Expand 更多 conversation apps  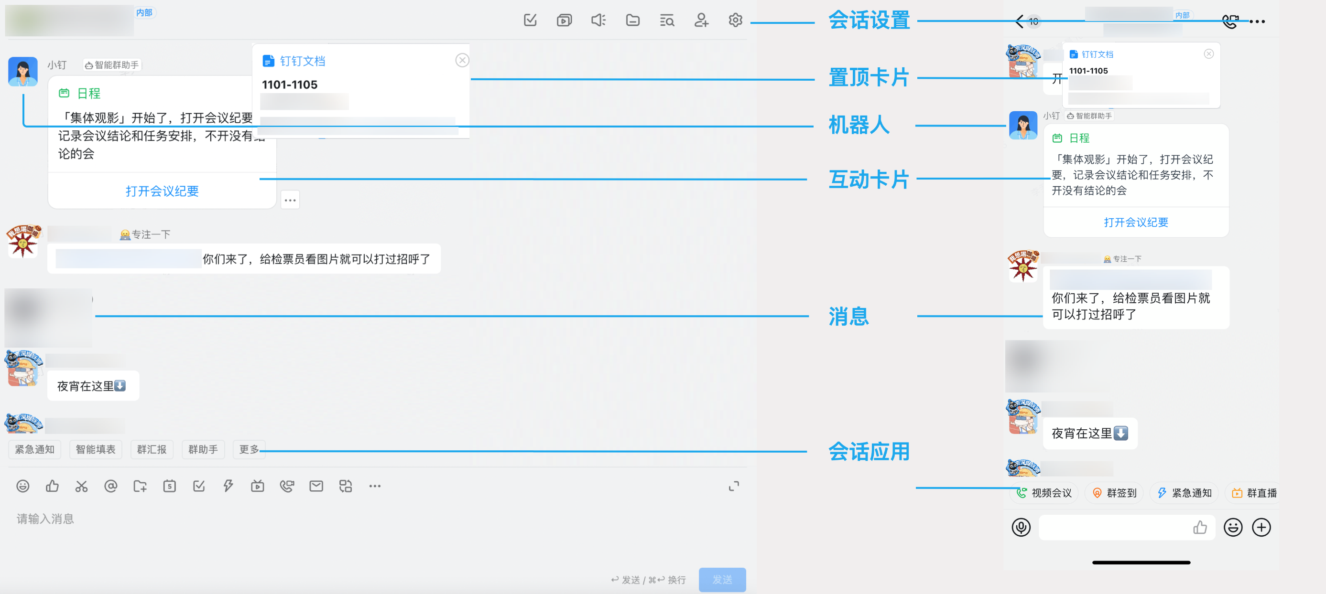point(249,449)
